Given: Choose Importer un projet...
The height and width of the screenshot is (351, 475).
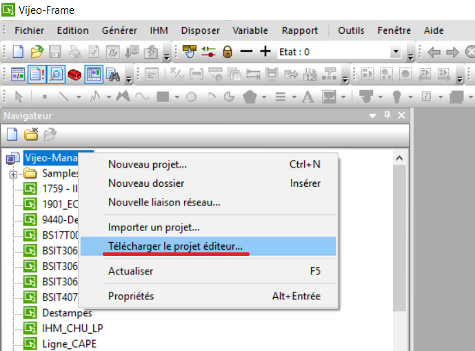Looking at the screenshot, I should pyautogui.click(x=208, y=228).
